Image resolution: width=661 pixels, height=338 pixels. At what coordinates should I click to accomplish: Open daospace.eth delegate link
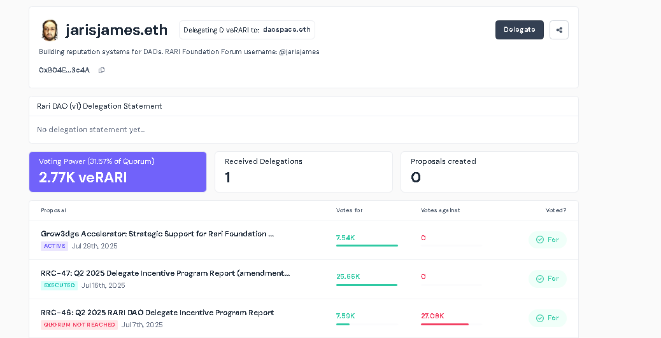(x=287, y=29)
